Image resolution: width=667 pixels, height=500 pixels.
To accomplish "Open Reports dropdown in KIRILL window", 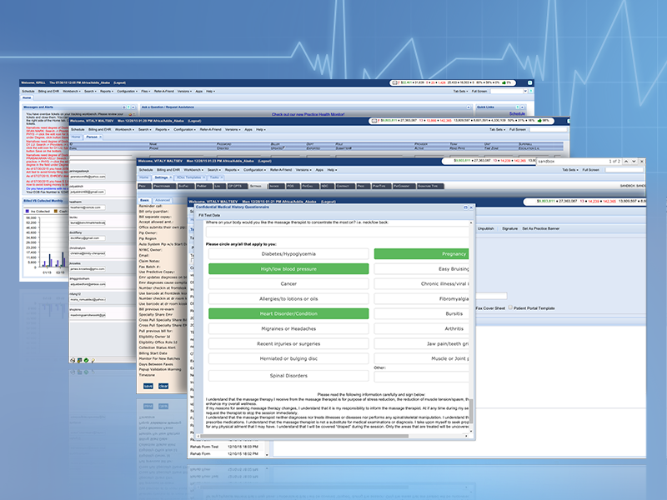I will point(106,91).
